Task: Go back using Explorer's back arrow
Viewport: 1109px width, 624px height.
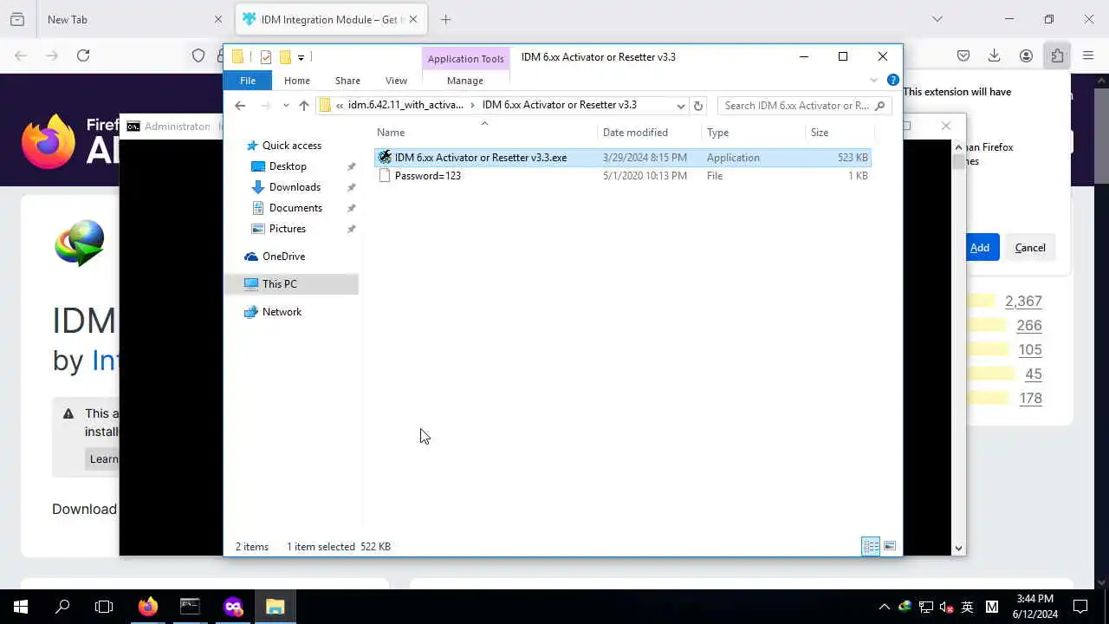Action: [240, 106]
